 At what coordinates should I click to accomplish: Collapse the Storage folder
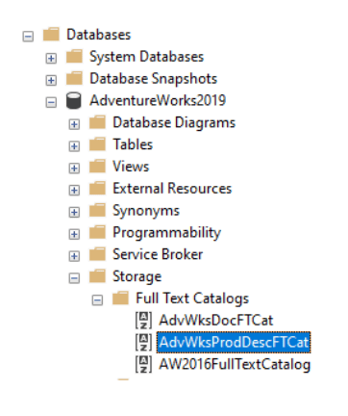point(74,278)
